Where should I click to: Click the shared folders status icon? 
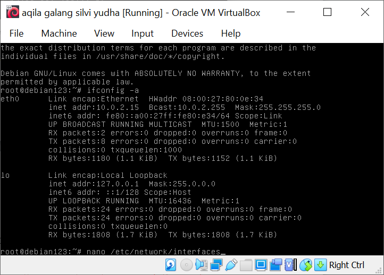[246, 265]
